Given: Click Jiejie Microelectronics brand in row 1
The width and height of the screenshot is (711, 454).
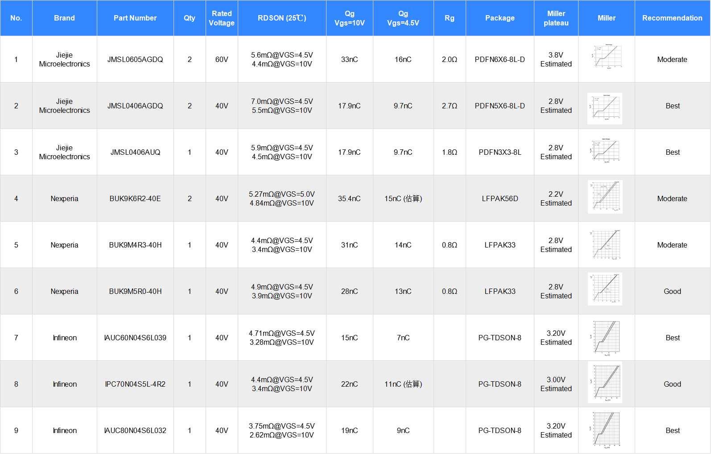Looking at the screenshot, I should pos(64,59).
